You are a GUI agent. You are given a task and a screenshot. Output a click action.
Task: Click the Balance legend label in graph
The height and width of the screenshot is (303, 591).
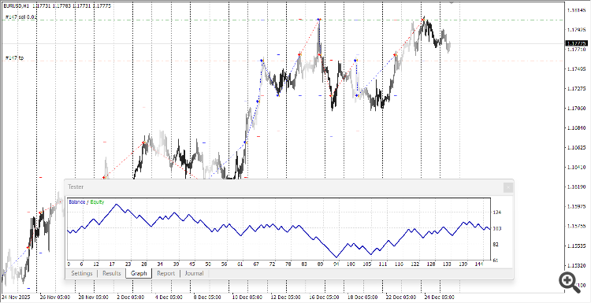tap(77, 201)
